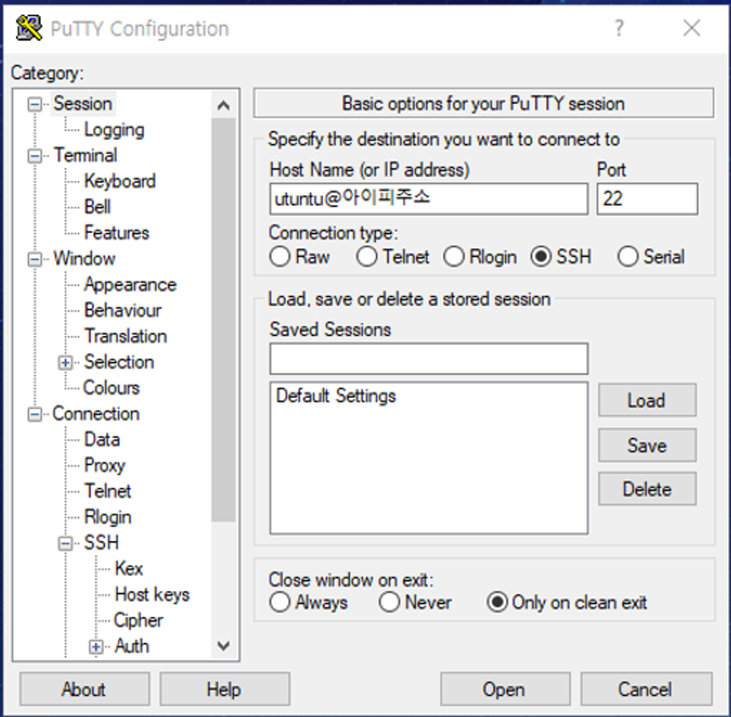This screenshot has height=717, width=731.
Task: Open the Rlogin category in the tree
Action: click(x=108, y=517)
